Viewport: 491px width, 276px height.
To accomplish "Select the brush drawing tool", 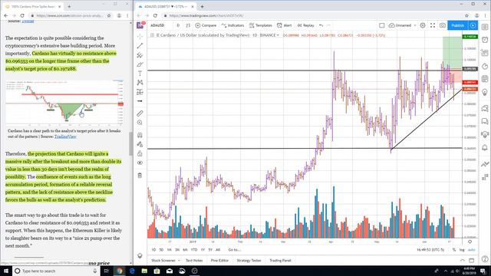I will (140, 64).
